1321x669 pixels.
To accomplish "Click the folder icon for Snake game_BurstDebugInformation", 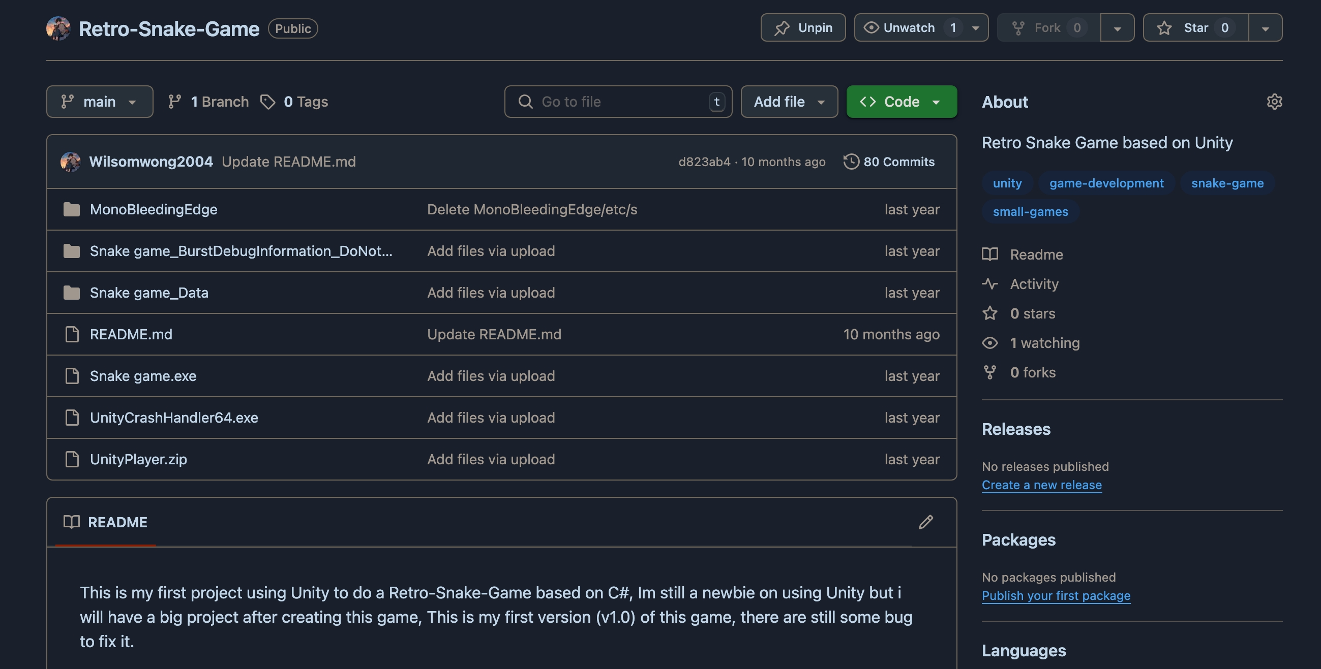I will click(71, 251).
